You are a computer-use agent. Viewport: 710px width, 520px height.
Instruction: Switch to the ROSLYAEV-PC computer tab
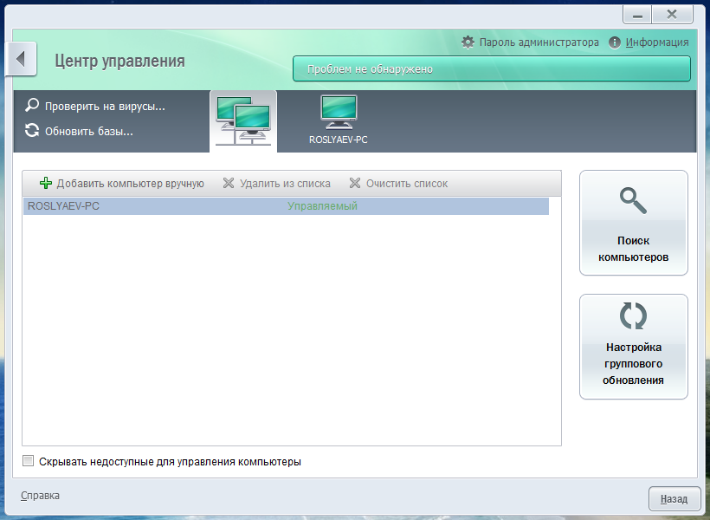point(339,120)
